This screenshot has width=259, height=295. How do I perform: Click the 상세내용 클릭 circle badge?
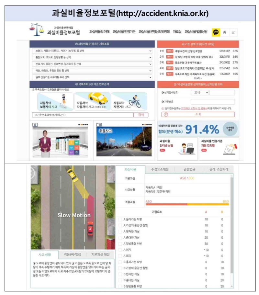tap(230, 129)
